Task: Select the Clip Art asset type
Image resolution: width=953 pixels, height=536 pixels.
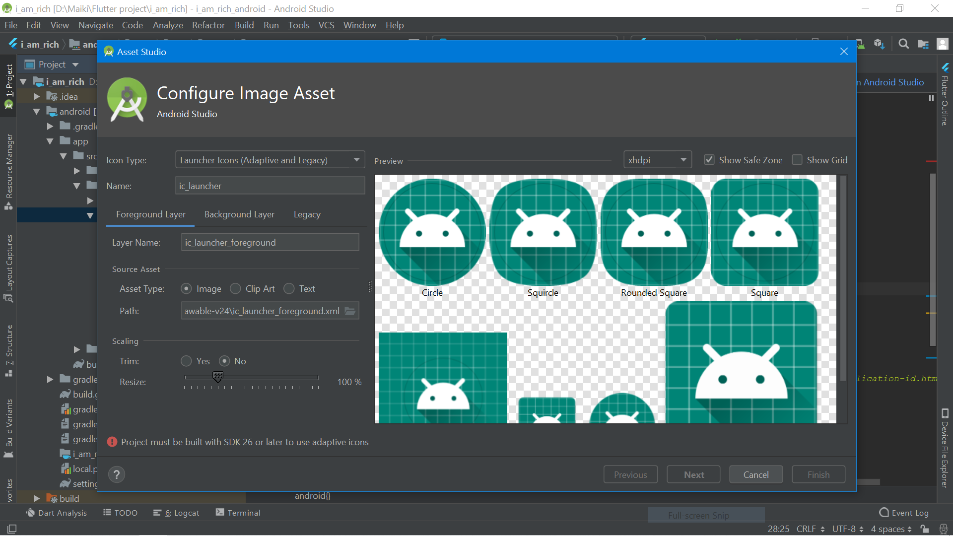Action: point(236,288)
